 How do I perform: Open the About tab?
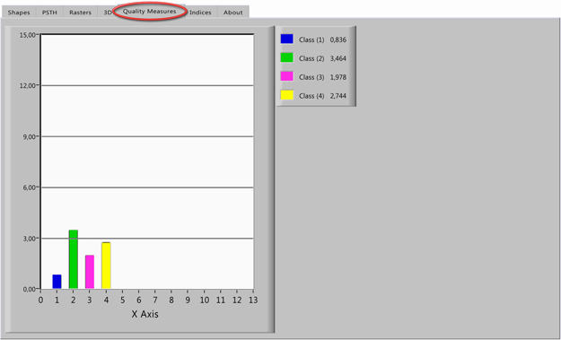232,13
